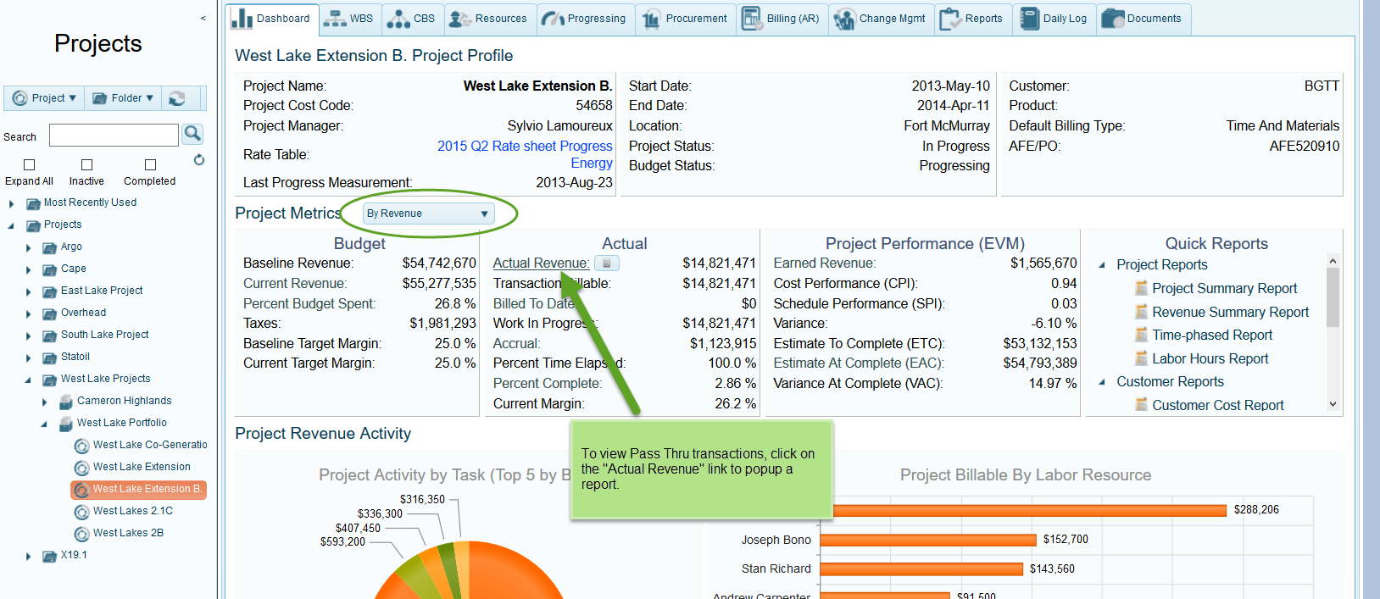
Task: Expand the Argo folder arrow
Action: tap(28, 247)
